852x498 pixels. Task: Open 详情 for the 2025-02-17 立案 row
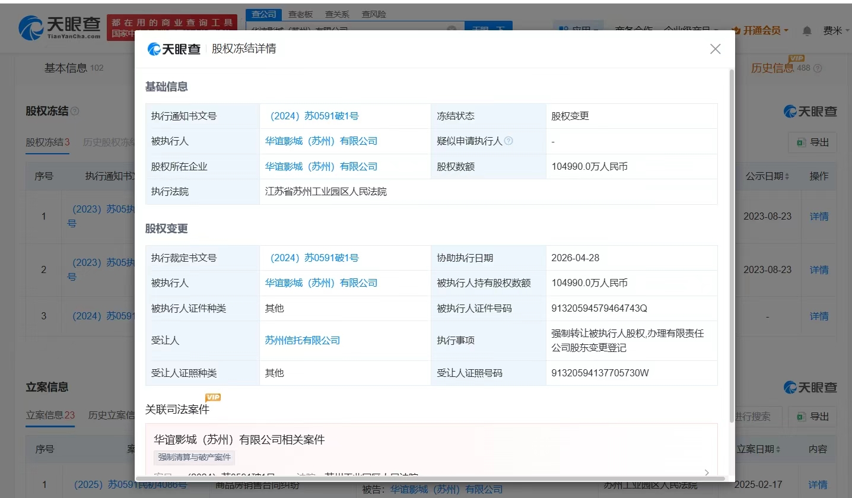click(x=818, y=485)
